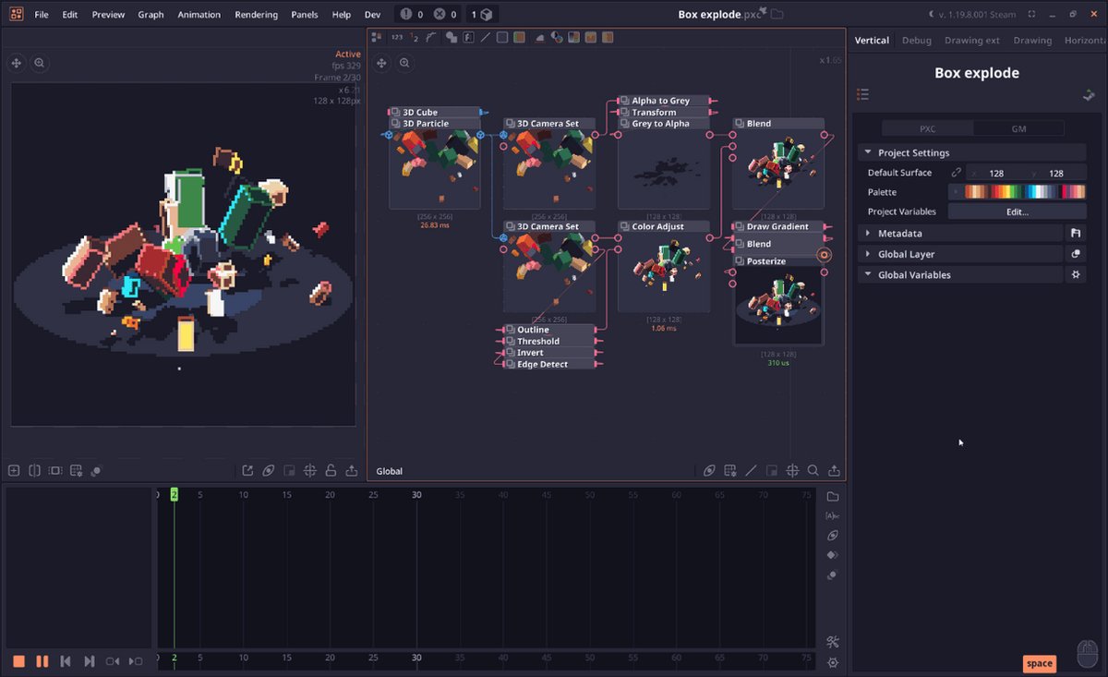Switch to the Drawing ext tab
This screenshot has height=677, width=1108.
971,41
